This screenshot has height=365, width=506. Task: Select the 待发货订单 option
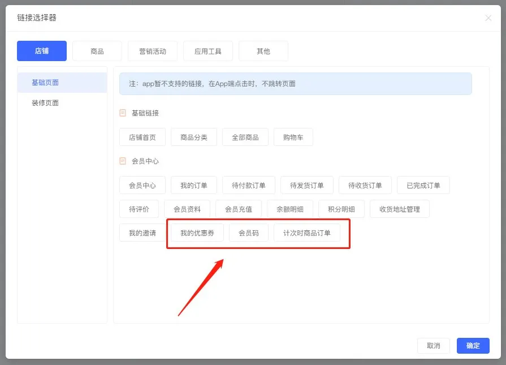(x=307, y=186)
